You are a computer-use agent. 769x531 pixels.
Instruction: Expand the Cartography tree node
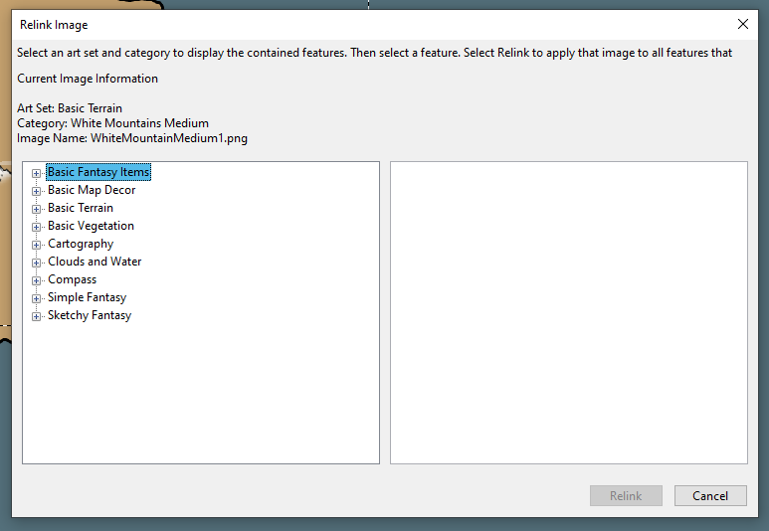coord(37,245)
